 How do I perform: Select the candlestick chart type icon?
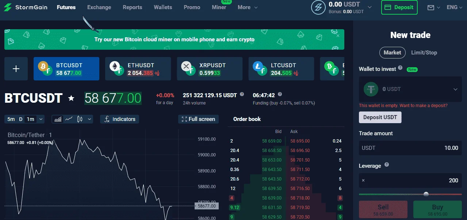(x=80, y=119)
